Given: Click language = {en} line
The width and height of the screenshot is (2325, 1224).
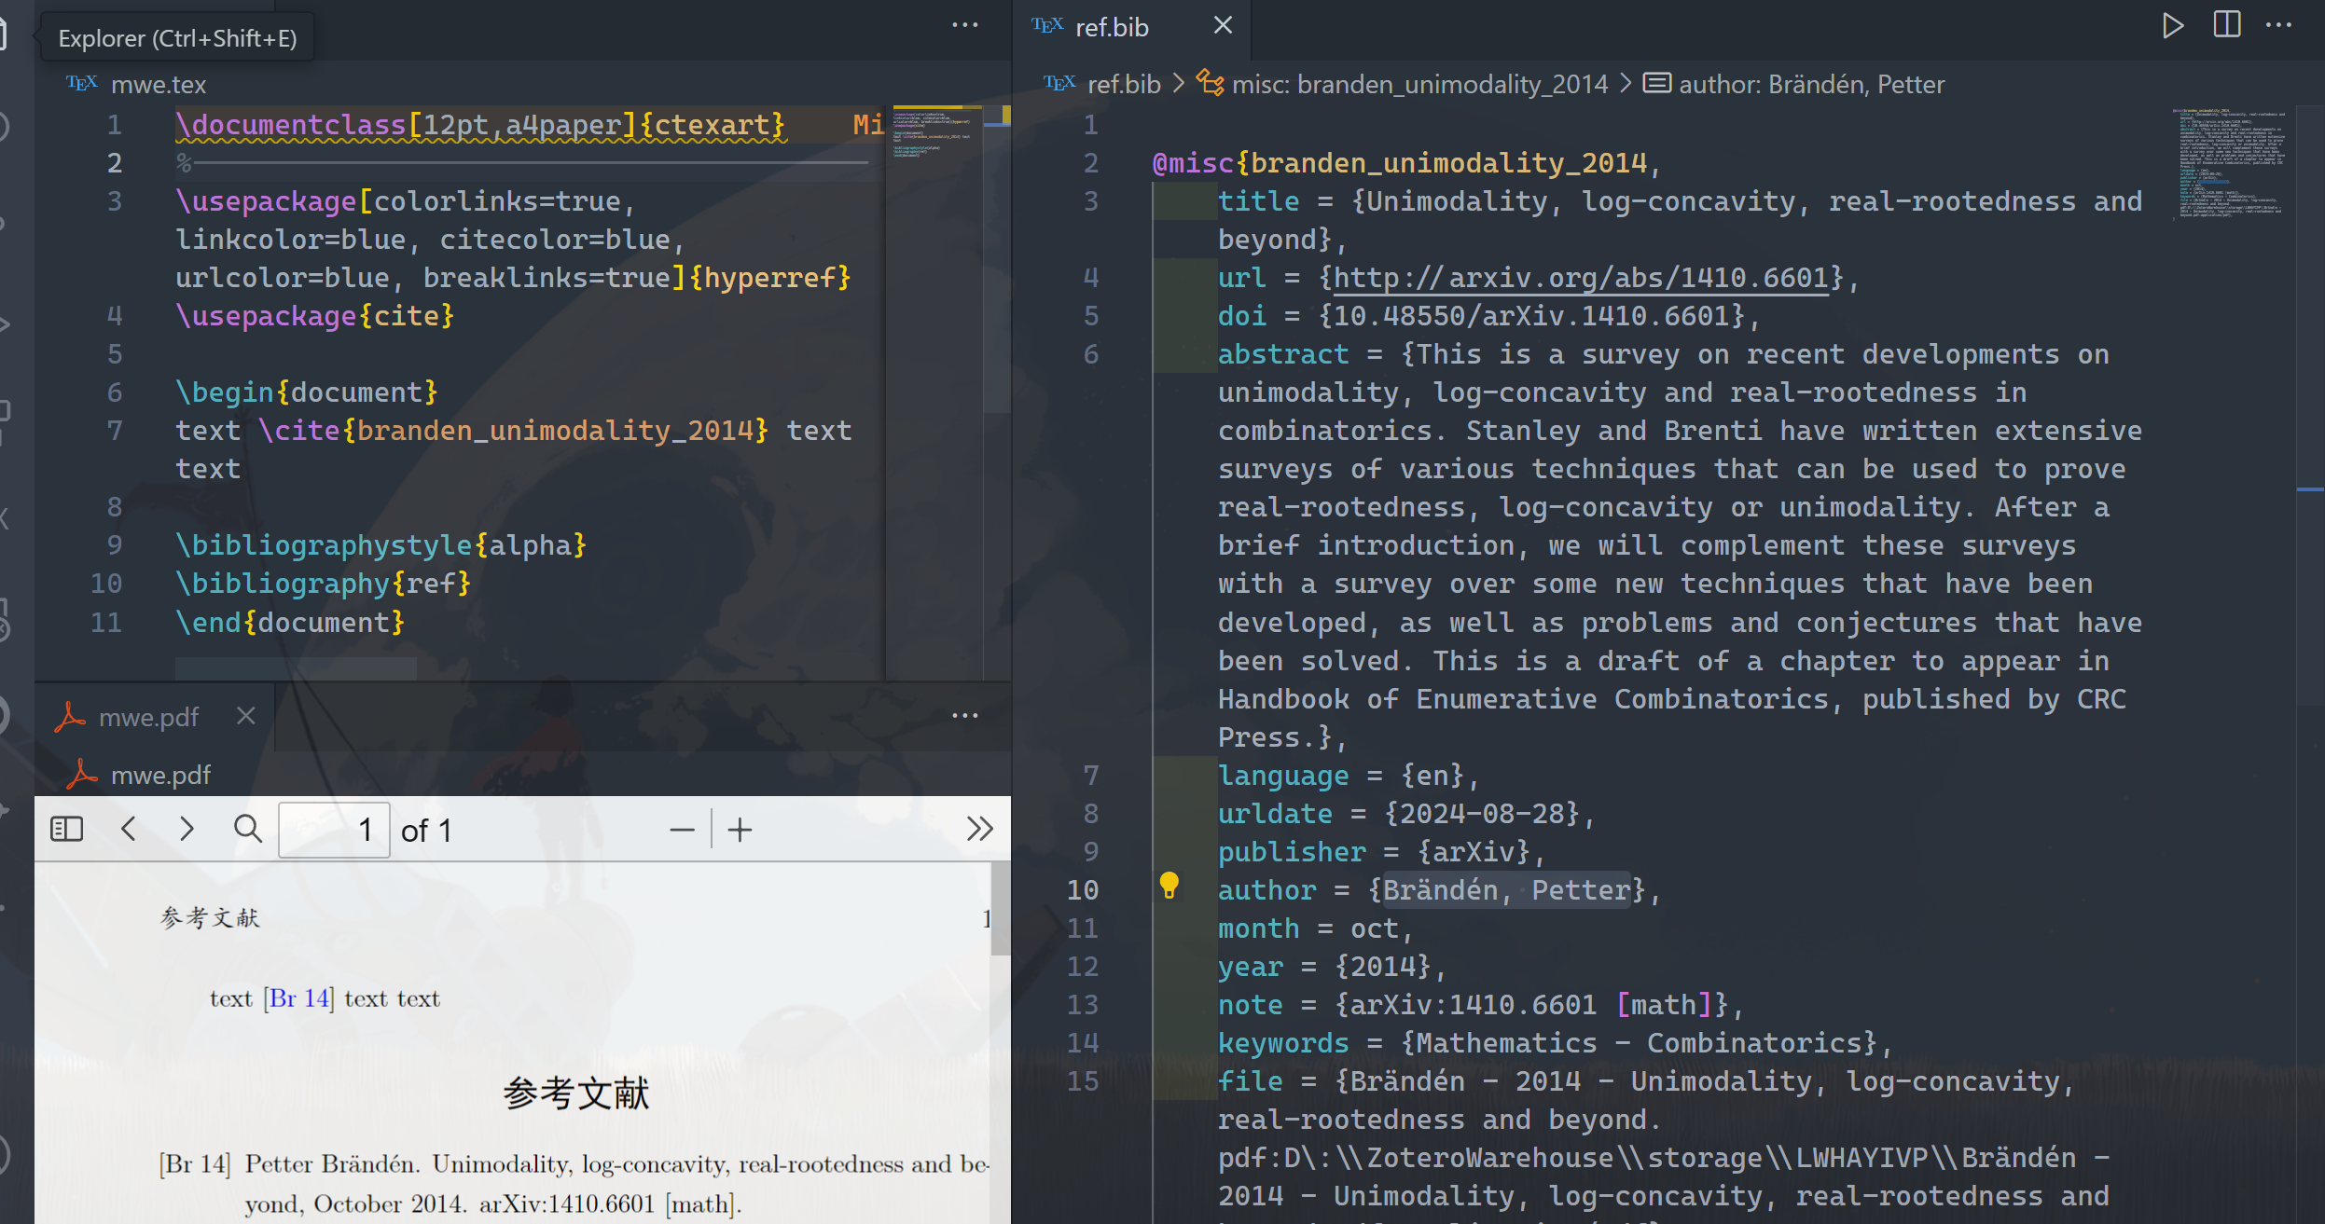Looking at the screenshot, I should 1349,776.
